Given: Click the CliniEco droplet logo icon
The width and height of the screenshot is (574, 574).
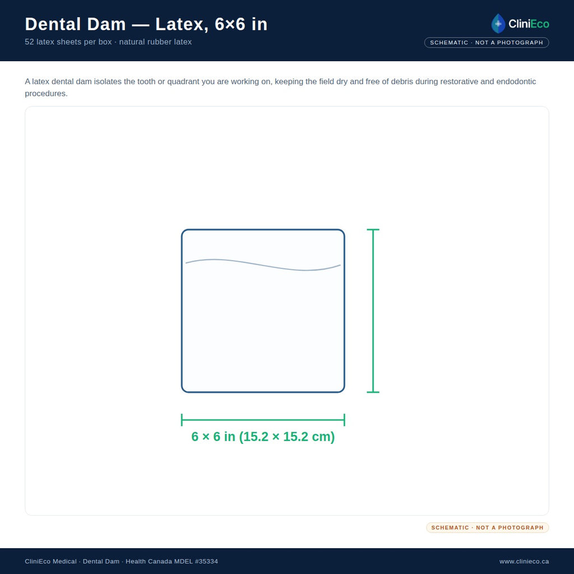Looking at the screenshot, I should (498, 24).
